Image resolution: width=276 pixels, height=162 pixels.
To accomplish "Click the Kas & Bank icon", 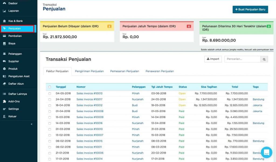I will [x=4, y=21].
